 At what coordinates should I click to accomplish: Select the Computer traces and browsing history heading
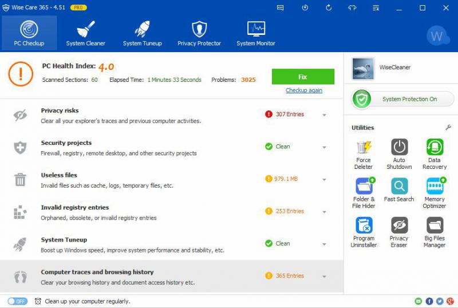click(97, 272)
